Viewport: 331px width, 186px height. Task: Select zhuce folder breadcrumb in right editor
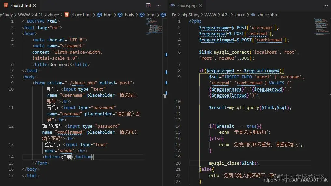point(240,15)
